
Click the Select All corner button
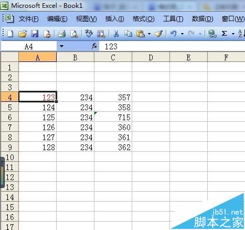coord(10,57)
